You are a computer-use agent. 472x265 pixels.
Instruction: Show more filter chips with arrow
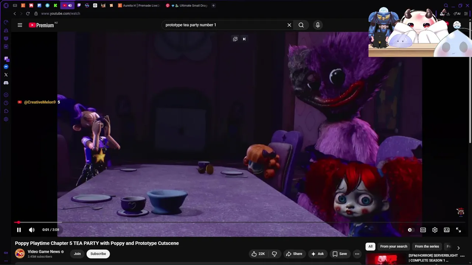click(458, 248)
